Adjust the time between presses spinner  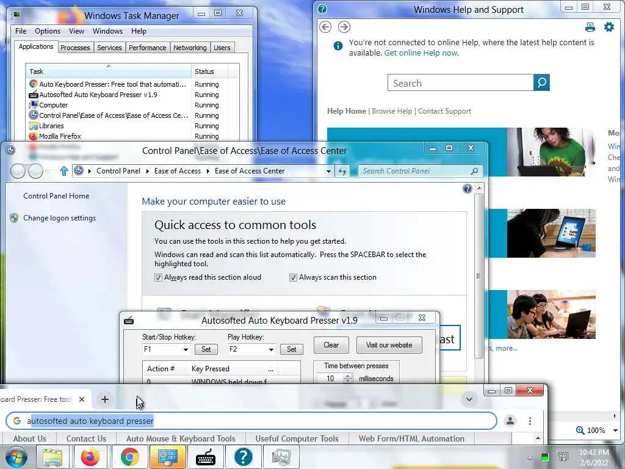click(x=347, y=379)
